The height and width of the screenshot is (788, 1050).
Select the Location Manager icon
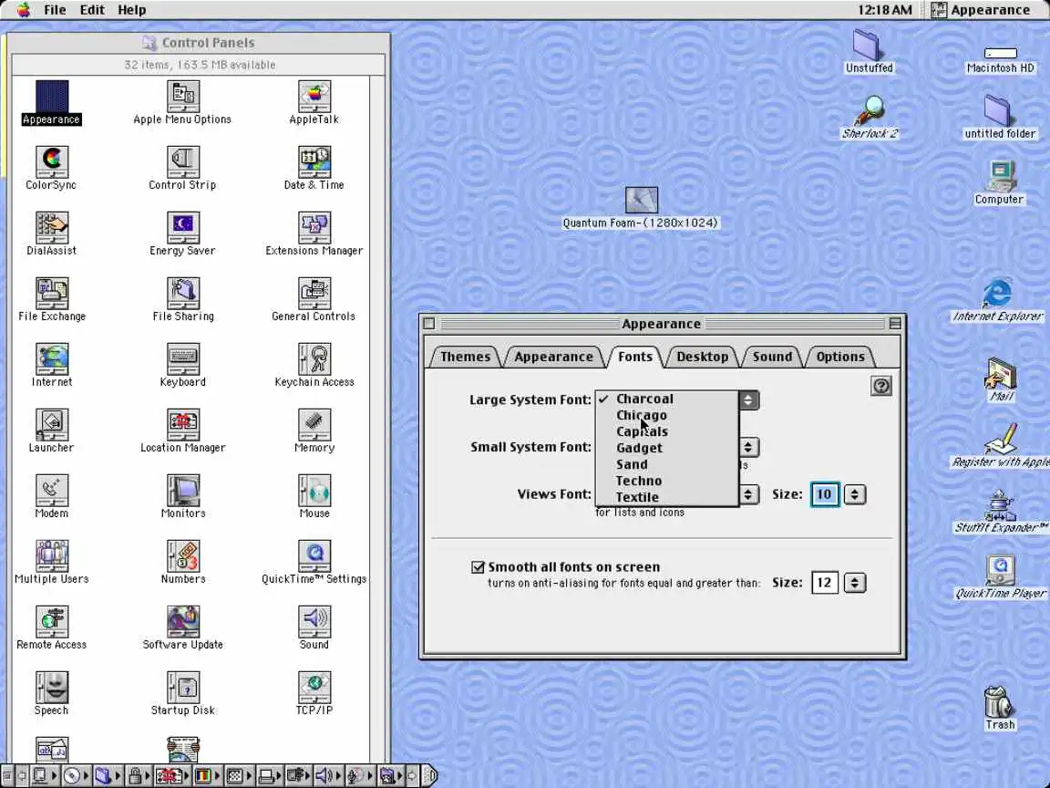point(183,426)
